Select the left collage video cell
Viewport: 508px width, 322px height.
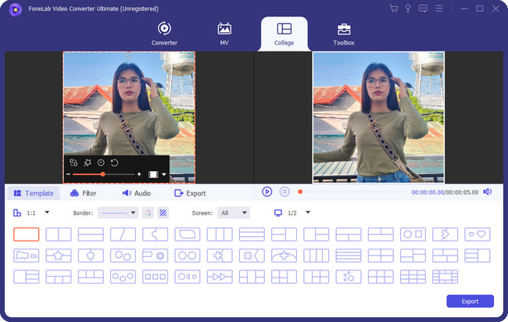(x=129, y=117)
